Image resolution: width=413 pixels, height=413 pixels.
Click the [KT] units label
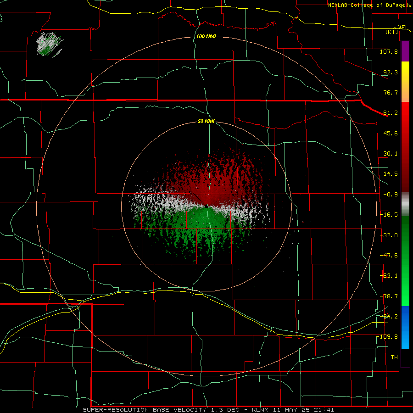(x=391, y=32)
